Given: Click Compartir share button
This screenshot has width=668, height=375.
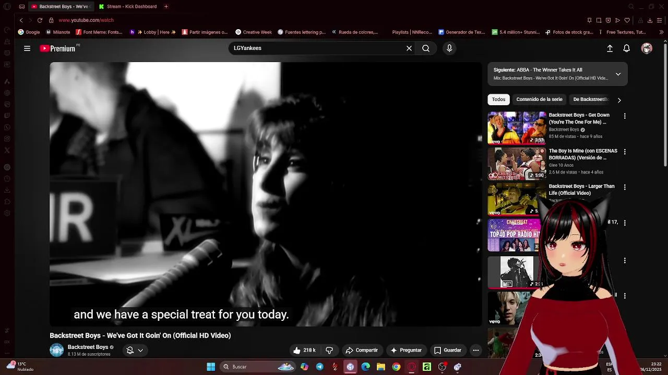Looking at the screenshot, I should coord(362,350).
